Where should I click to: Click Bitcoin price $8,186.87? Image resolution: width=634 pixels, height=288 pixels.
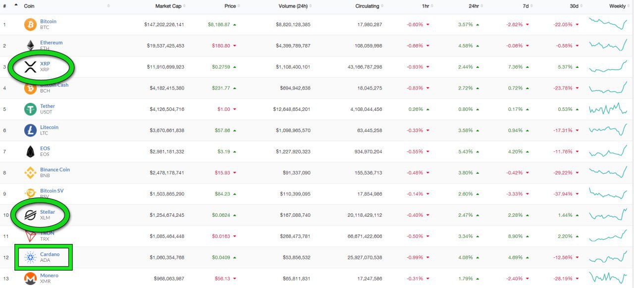click(219, 24)
